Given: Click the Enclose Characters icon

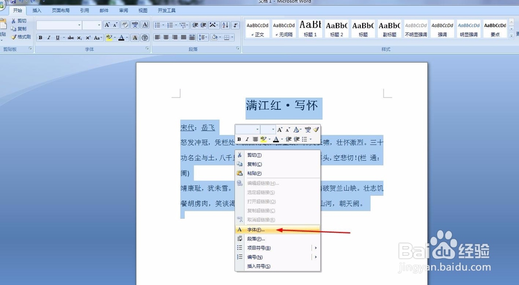Looking at the screenshot, I should (145, 38).
